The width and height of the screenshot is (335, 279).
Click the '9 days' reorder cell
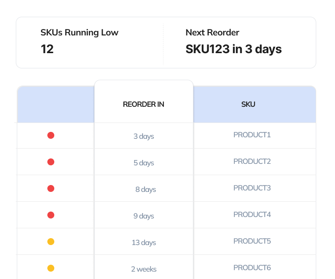pos(144,216)
